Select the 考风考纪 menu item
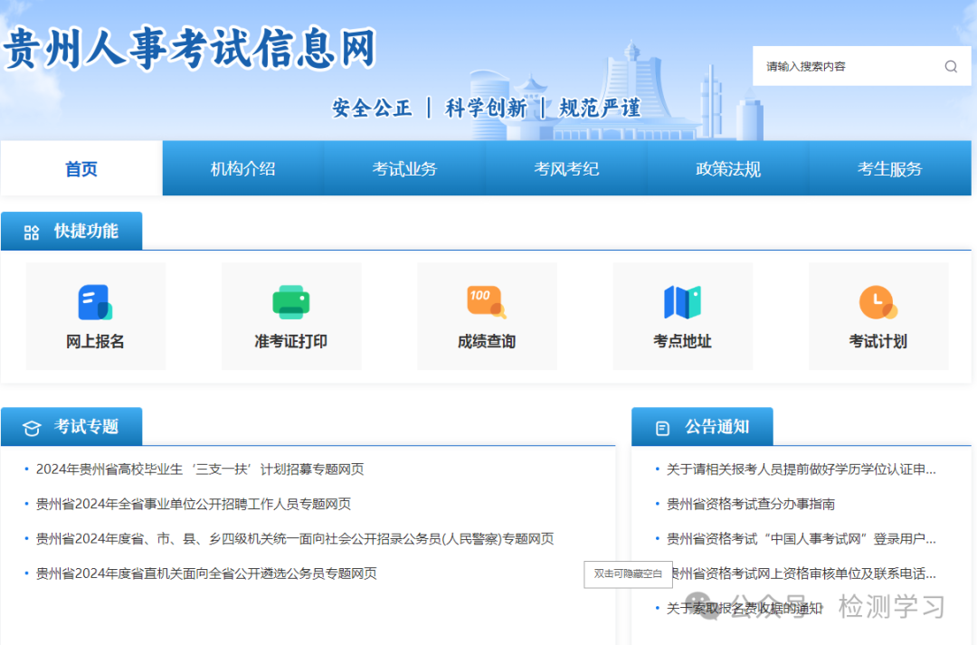 (566, 168)
